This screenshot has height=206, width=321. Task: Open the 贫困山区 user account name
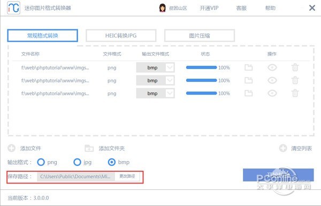[x=178, y=8]
